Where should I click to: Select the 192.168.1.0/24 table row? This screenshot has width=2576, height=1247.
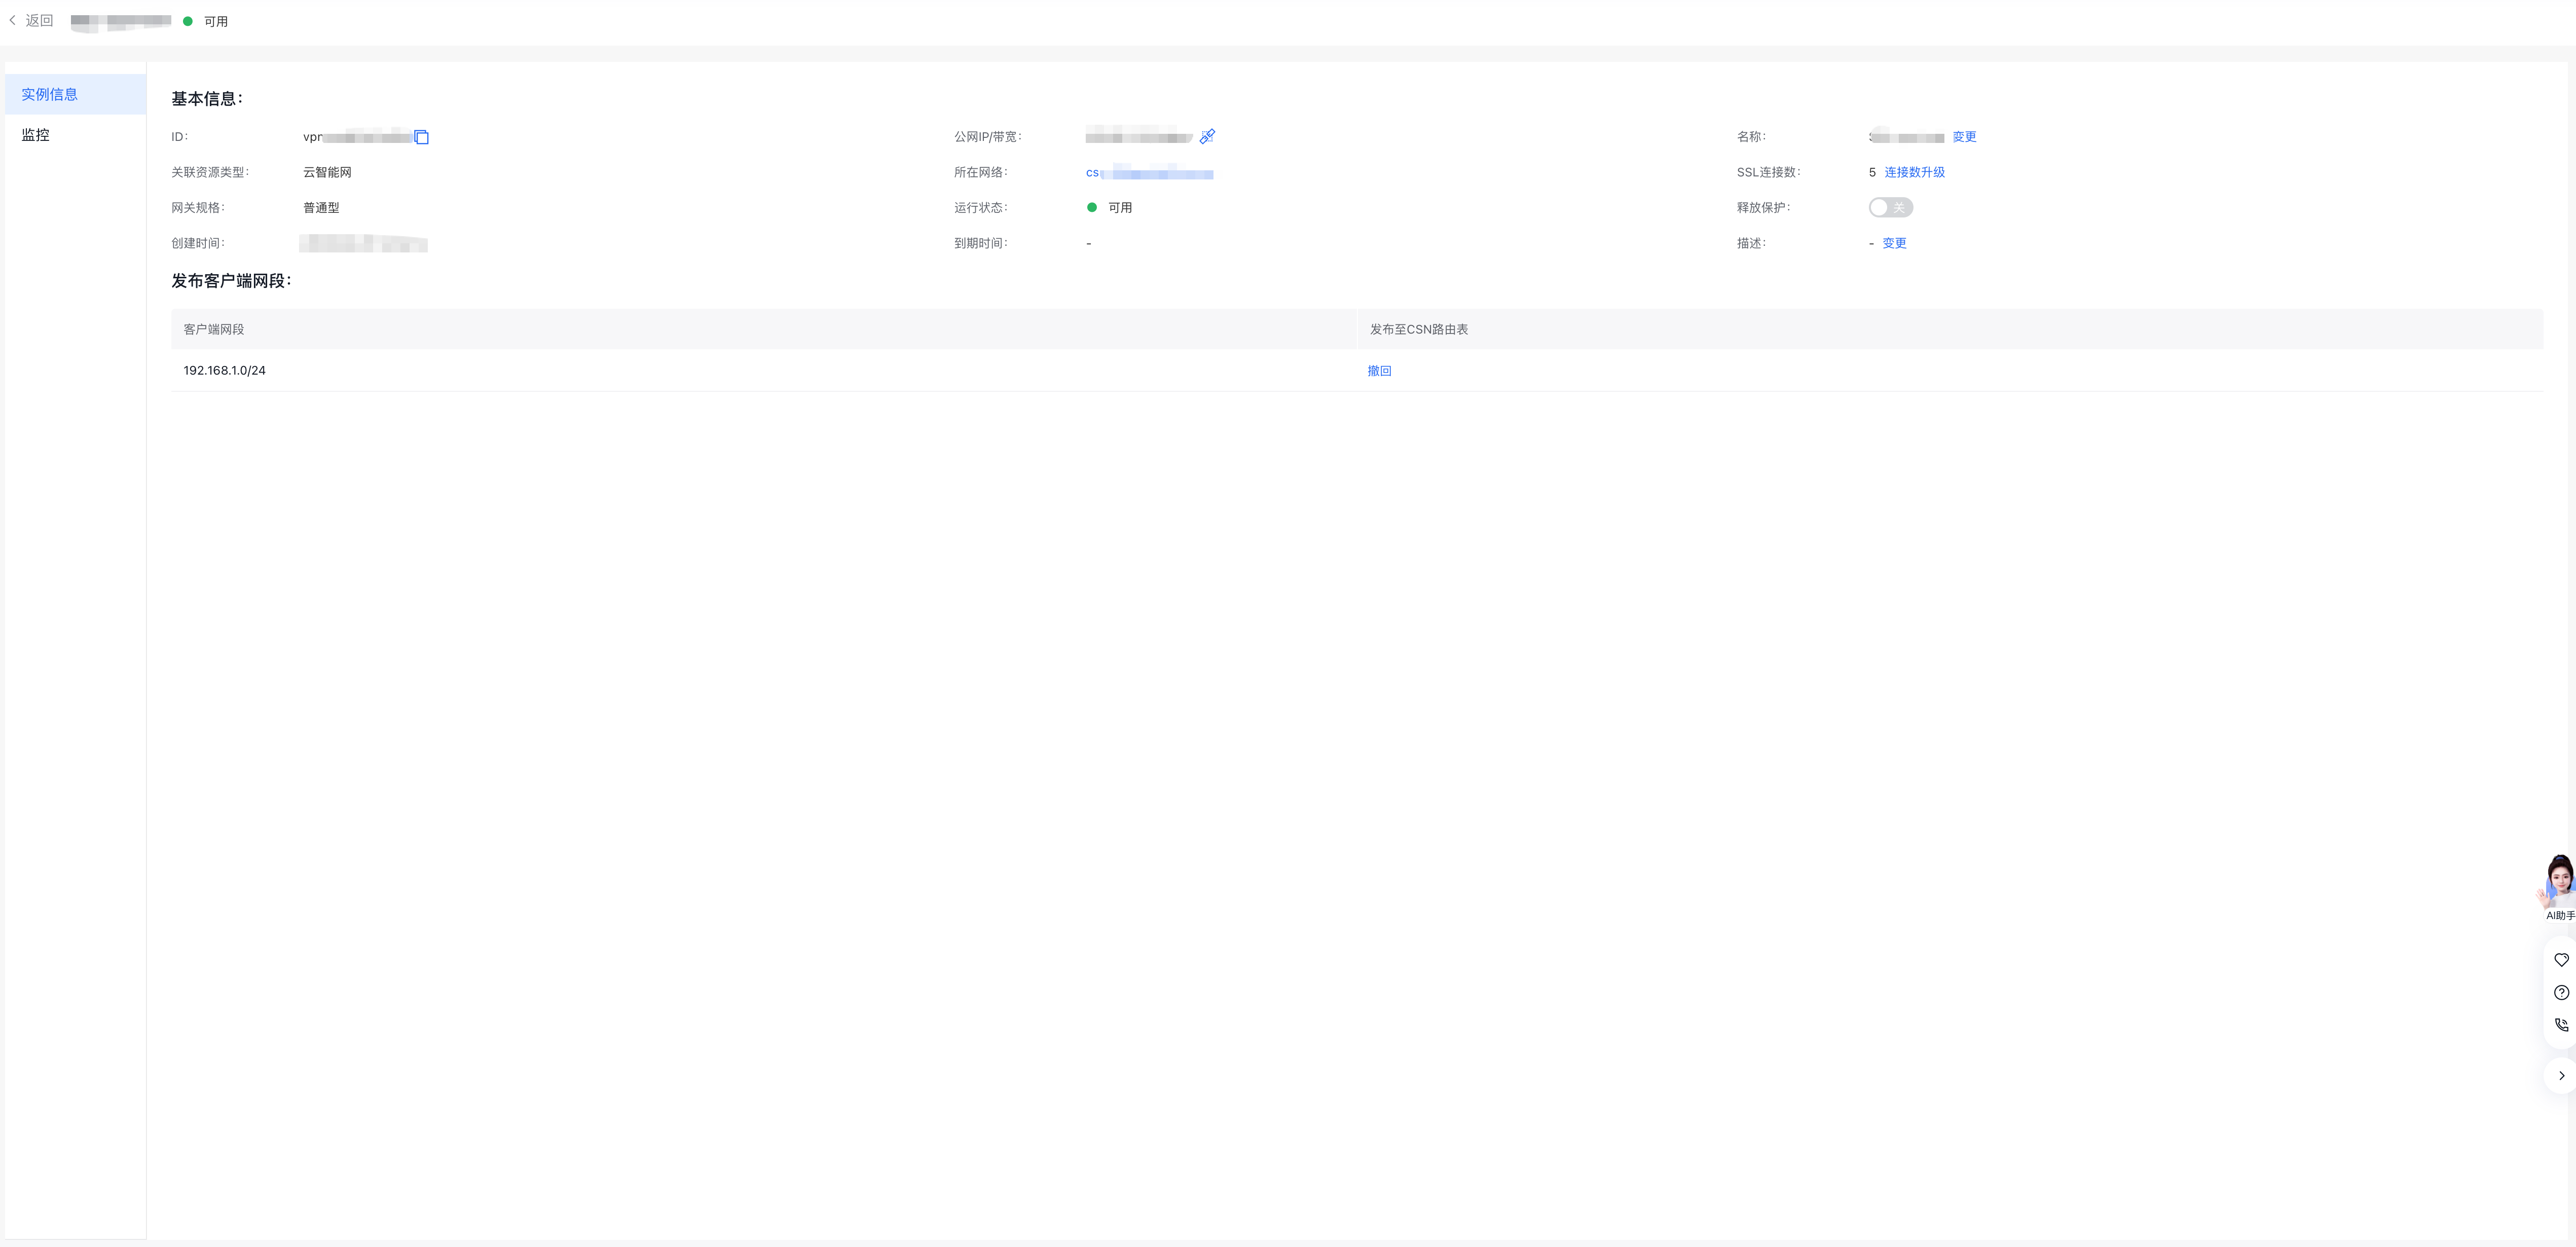224,371
